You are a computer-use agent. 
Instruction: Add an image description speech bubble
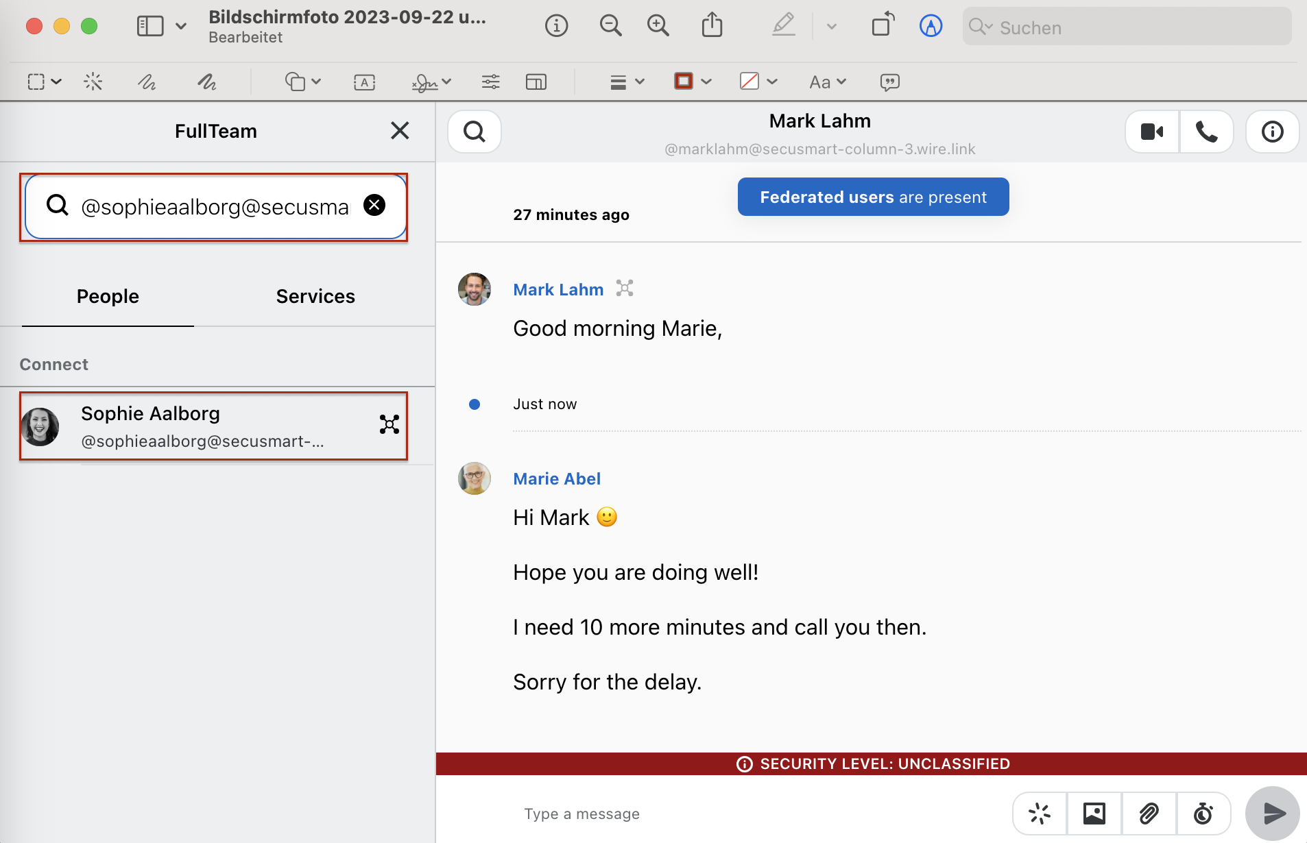tap(890, 82)
